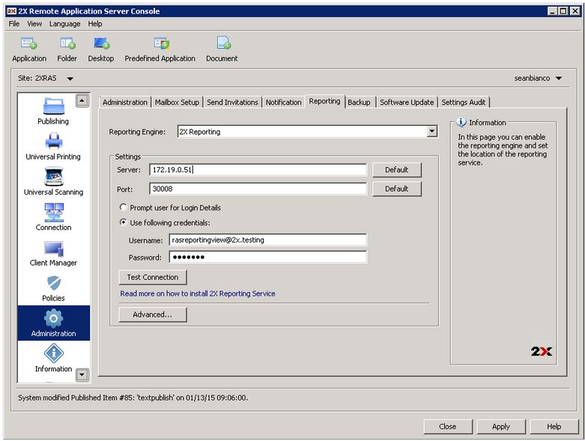Click the Password input field
Screen dimensions: 585x441
tap(268, 258)
